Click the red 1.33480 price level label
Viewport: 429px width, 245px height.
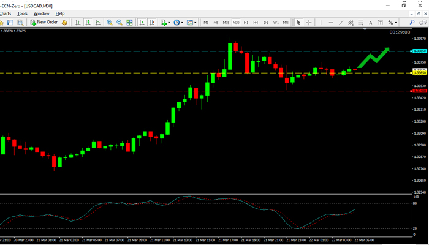pyautogui.click(x=420, y=91)
